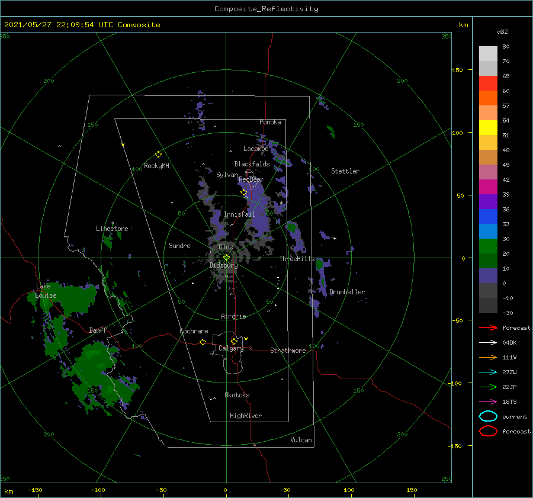Click the white 04DK arrow icon
This screenshot has width=533, height=498.
[488, 342]
